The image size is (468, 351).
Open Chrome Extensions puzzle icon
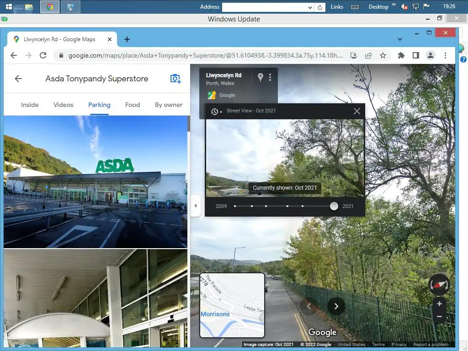point(401,55)
